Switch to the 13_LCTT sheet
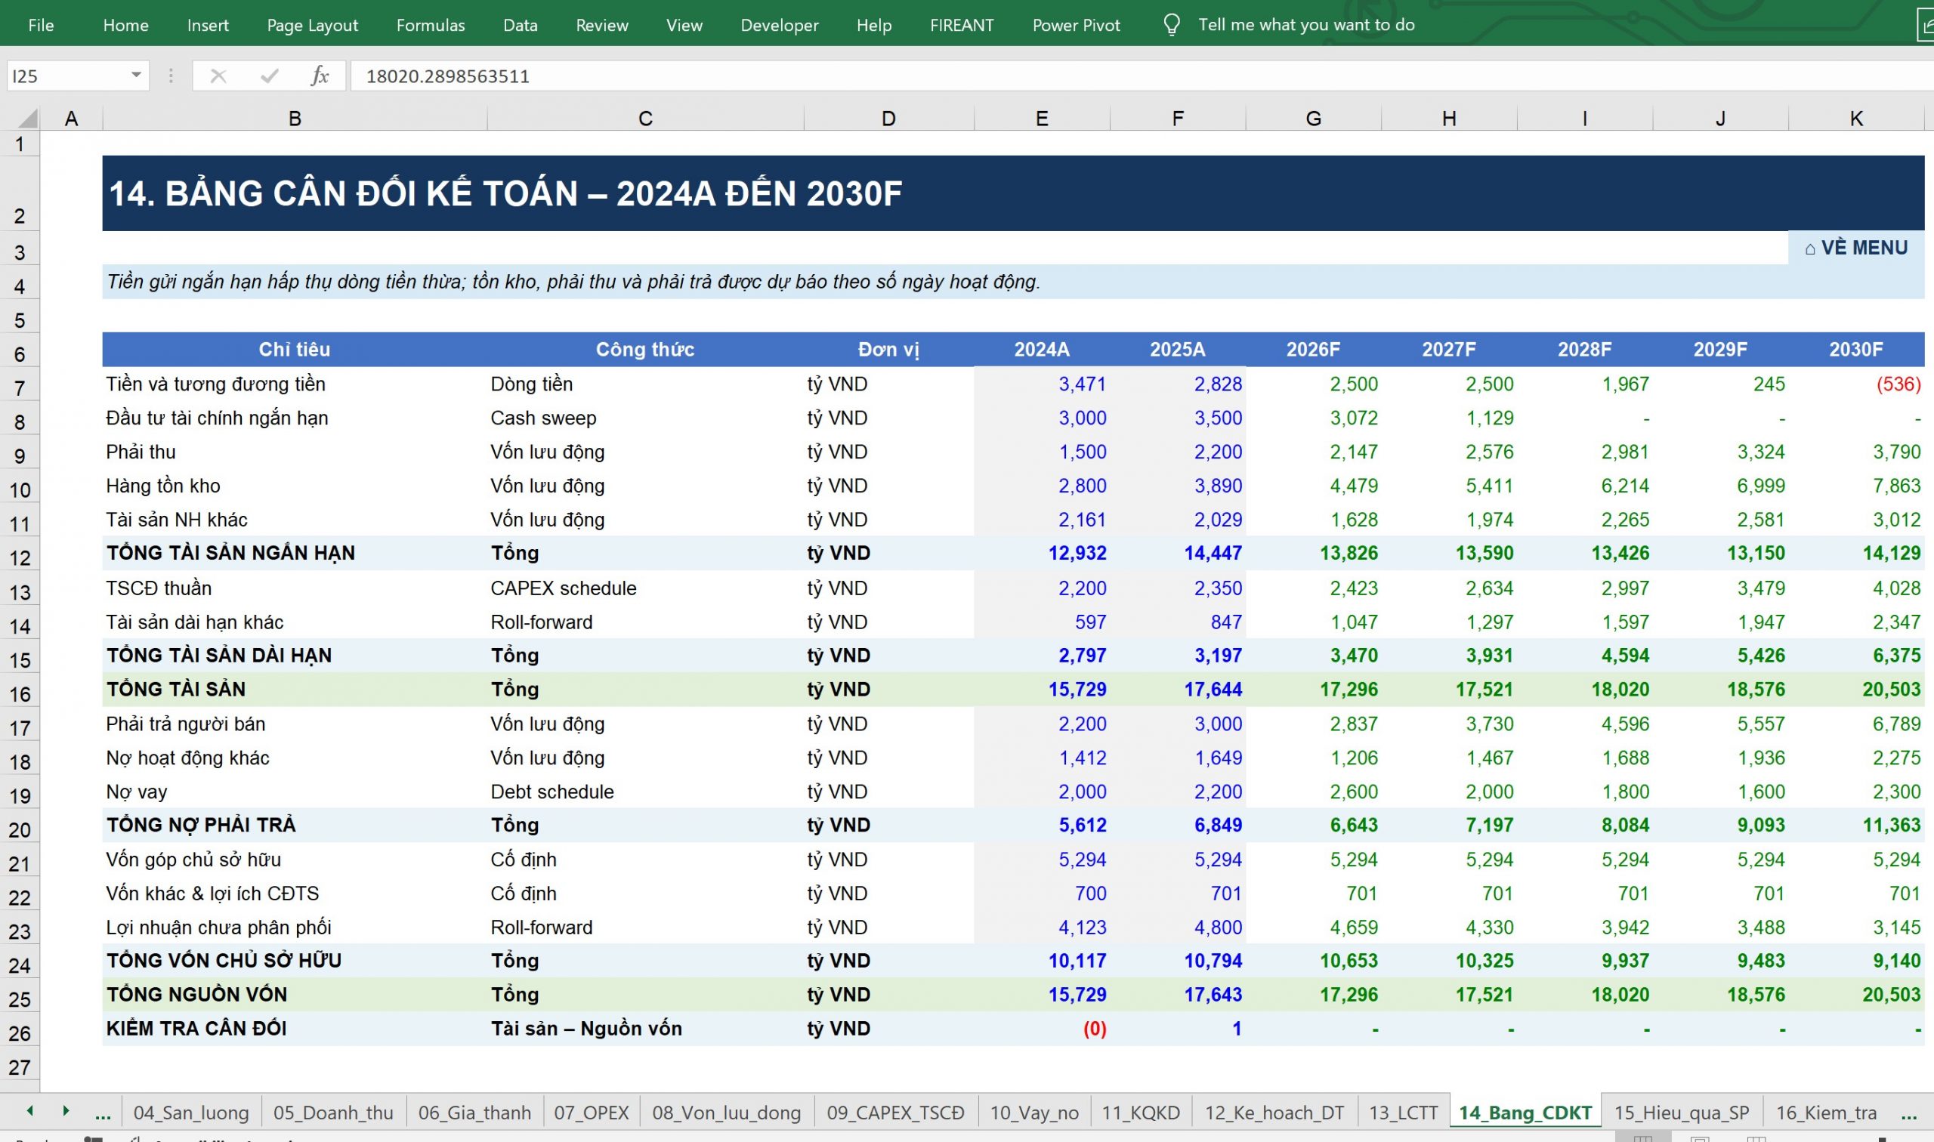This screenshot has width=1934, height=1142. click(x=1403, y=1113)
